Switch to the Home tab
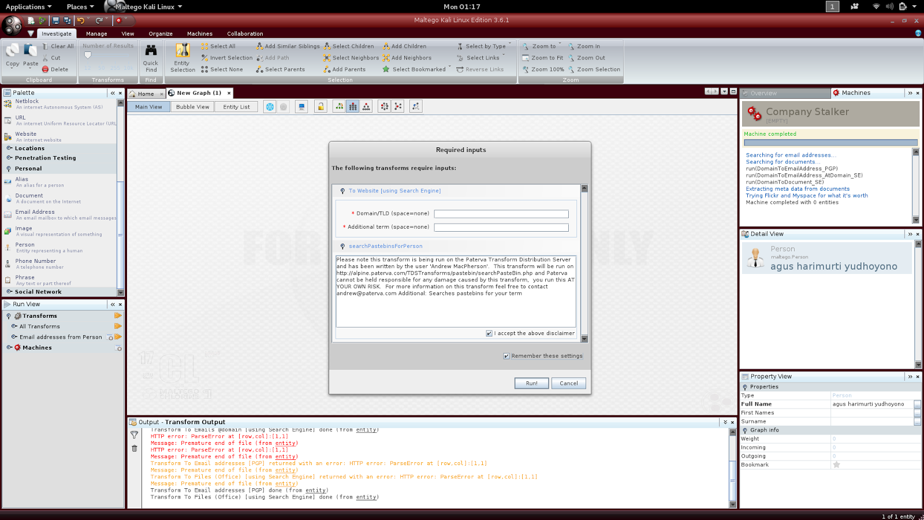 pyautogui.click(x=146, y=94)
